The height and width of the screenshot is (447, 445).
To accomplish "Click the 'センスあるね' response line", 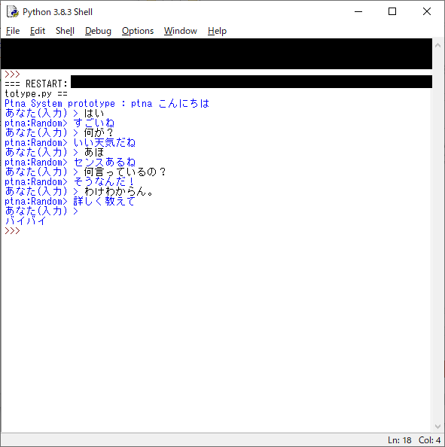I will tap(70, 163).
